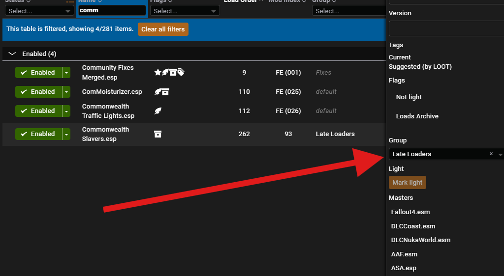This screenshot has height=276, width=504.
Task: Toggle Enabled for Commonwealth Traffic Lights.esp
Action: [x=38, y=111]
